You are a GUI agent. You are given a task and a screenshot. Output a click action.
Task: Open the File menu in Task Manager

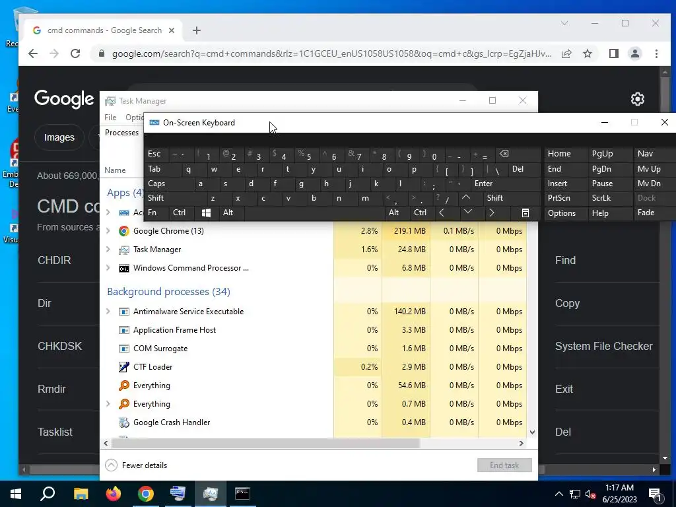point(110,118)
